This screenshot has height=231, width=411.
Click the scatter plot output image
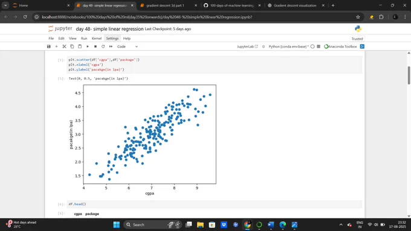[x=143, y=140]
